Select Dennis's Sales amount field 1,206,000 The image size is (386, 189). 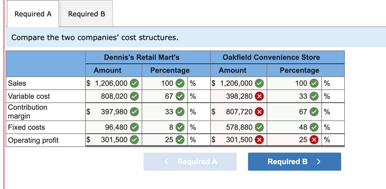point(114,83)
